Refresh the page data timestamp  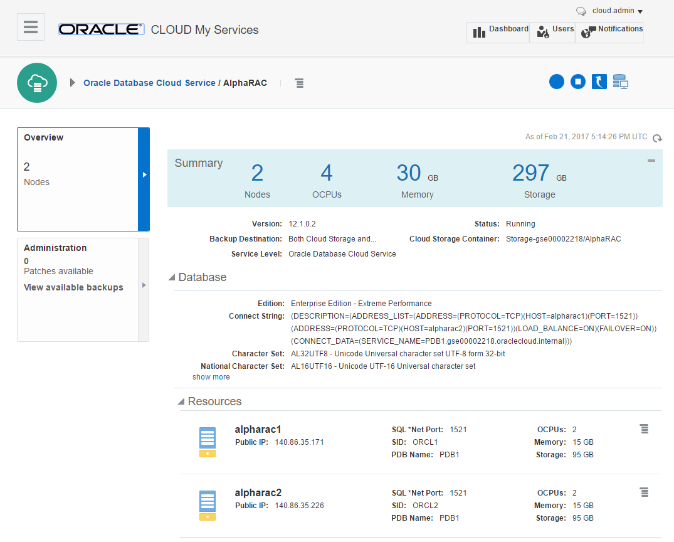pyautogui.click(x=657, y=138)
